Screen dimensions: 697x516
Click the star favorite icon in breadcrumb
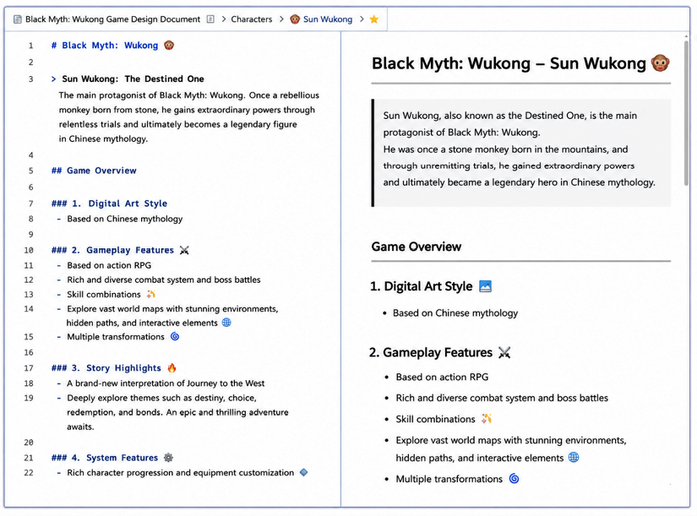[373, 19]
